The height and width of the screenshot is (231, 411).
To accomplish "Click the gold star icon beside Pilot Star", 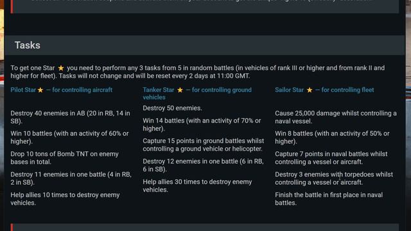I will coord(40,90).
